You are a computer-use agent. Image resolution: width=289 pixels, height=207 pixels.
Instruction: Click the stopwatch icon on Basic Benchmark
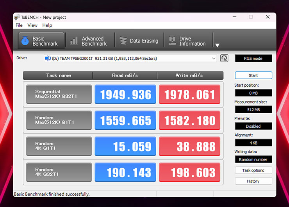[25, 41]
